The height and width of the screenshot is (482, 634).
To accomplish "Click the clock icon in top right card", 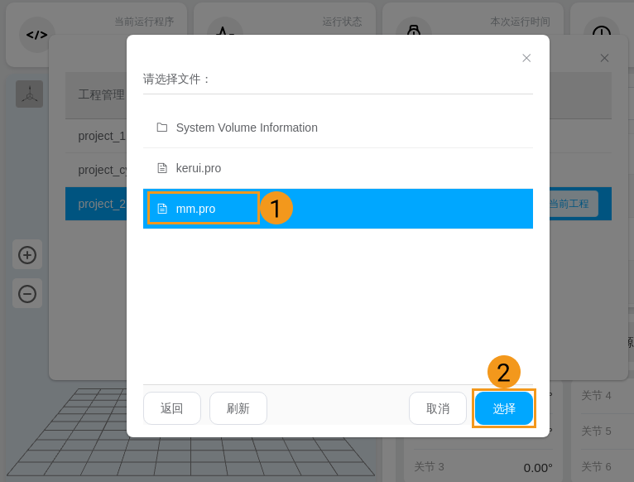I will (602, 31).
